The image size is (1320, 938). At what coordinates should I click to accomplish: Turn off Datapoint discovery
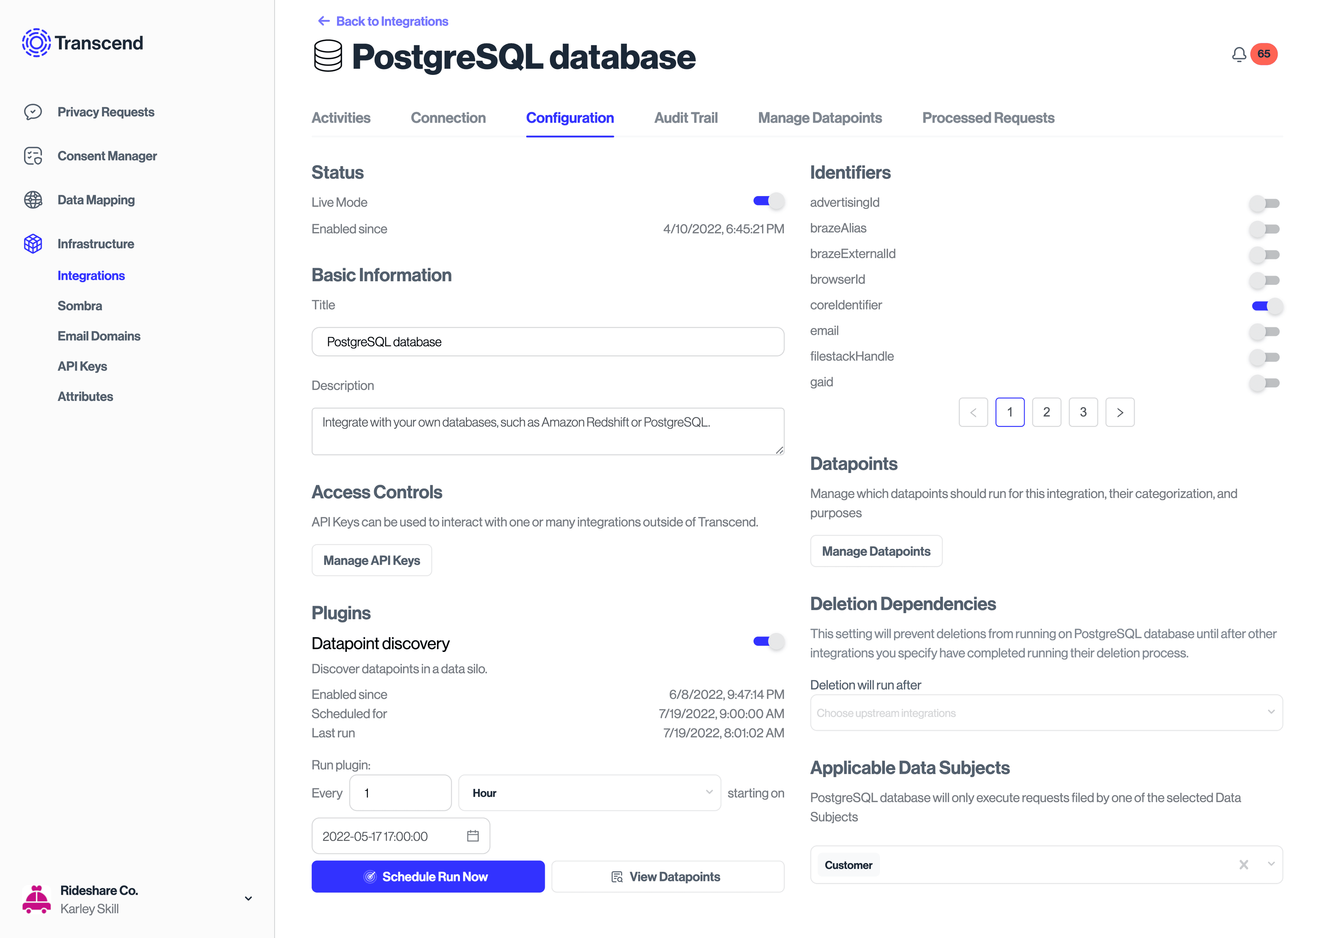[769, 641]
